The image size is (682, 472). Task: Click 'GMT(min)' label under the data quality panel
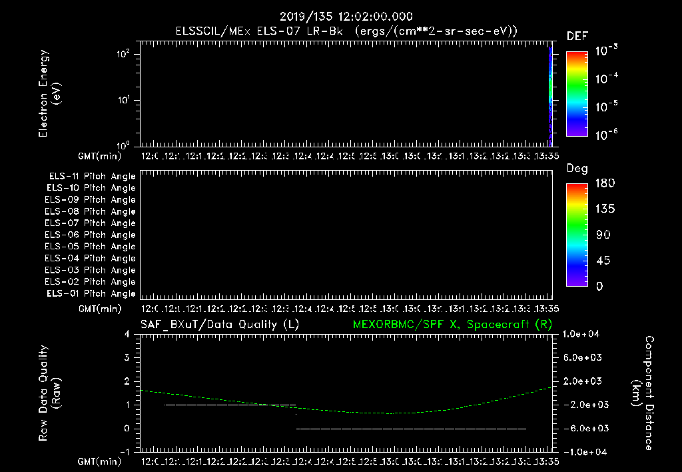point(100,461)
